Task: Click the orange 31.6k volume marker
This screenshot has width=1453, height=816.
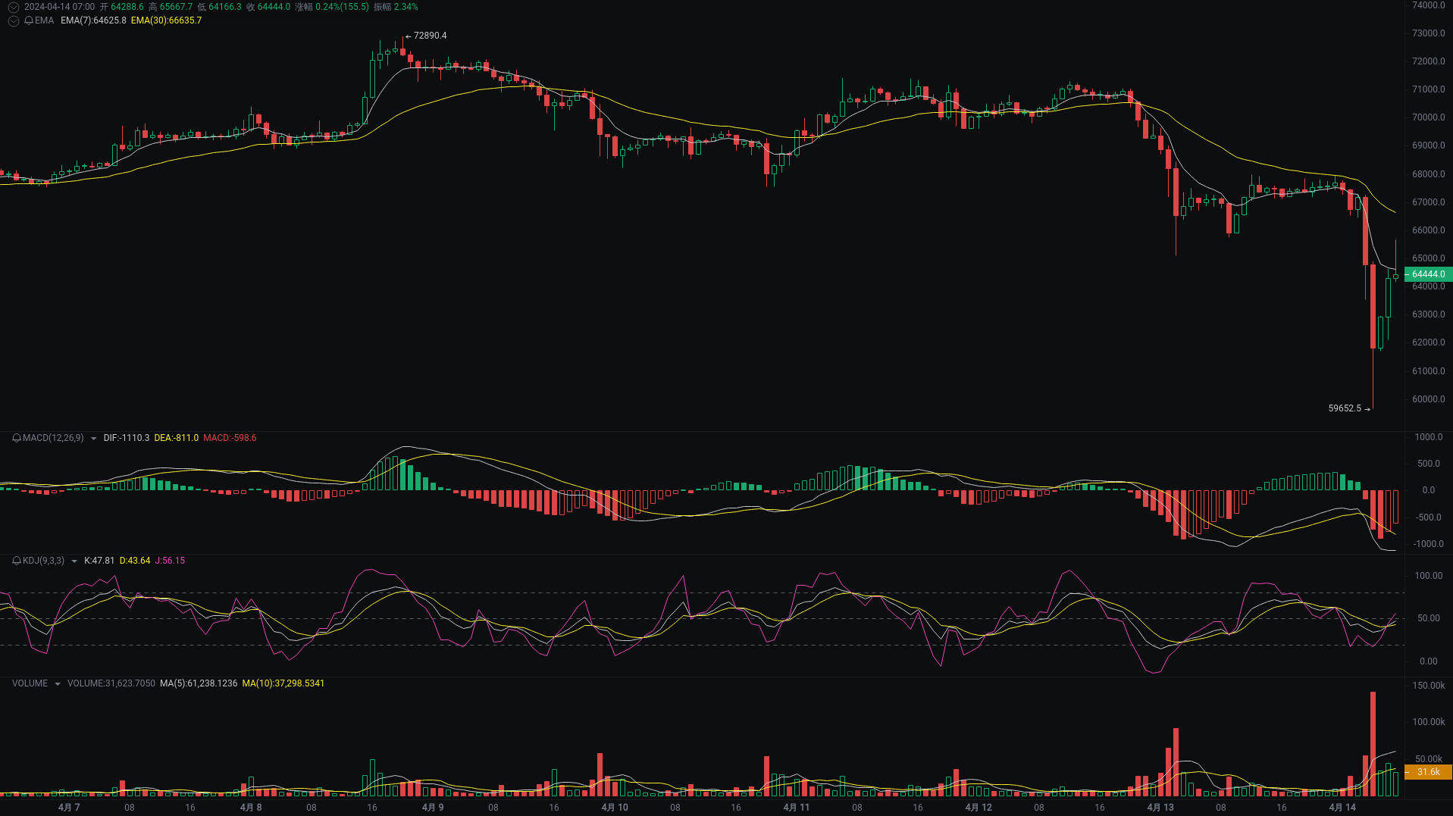Action: 1427,772
